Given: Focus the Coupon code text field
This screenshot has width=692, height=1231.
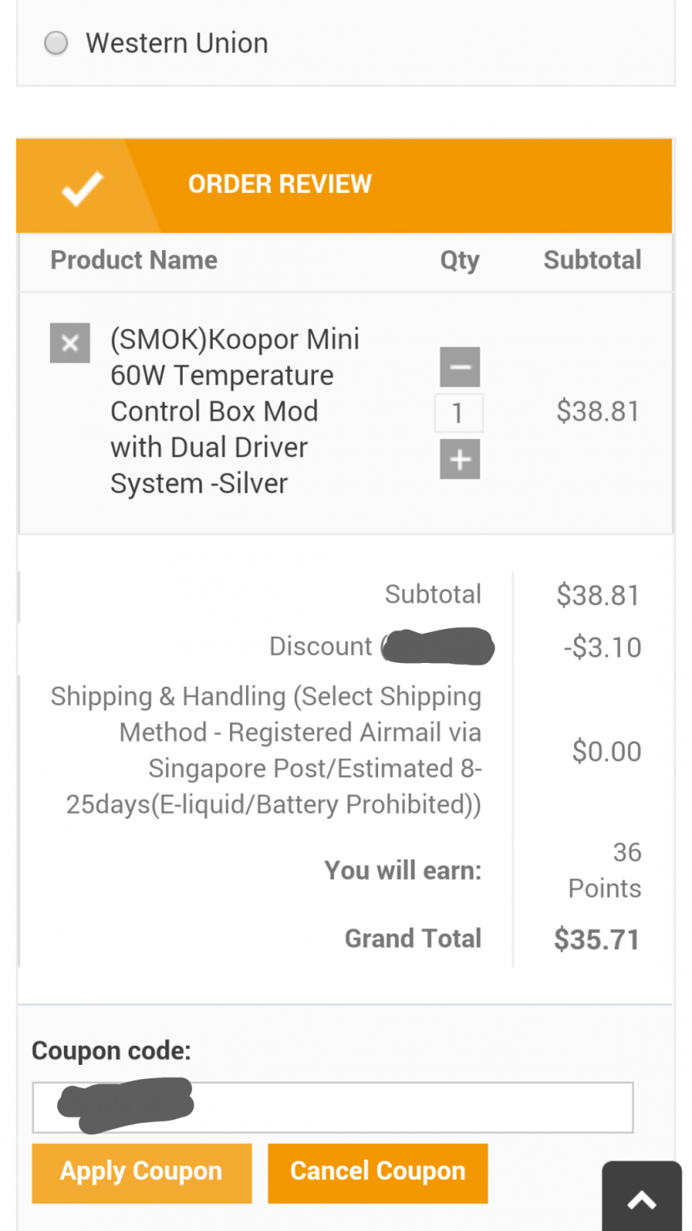Looking at the screenshot, I should 332,1107.
